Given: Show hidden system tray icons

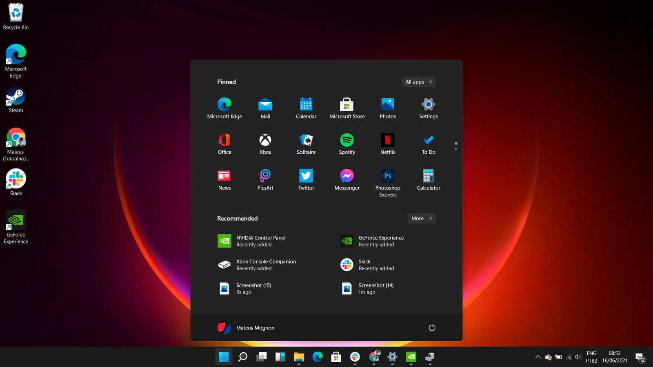Looking at the screenshot, I should pos(538,357).
